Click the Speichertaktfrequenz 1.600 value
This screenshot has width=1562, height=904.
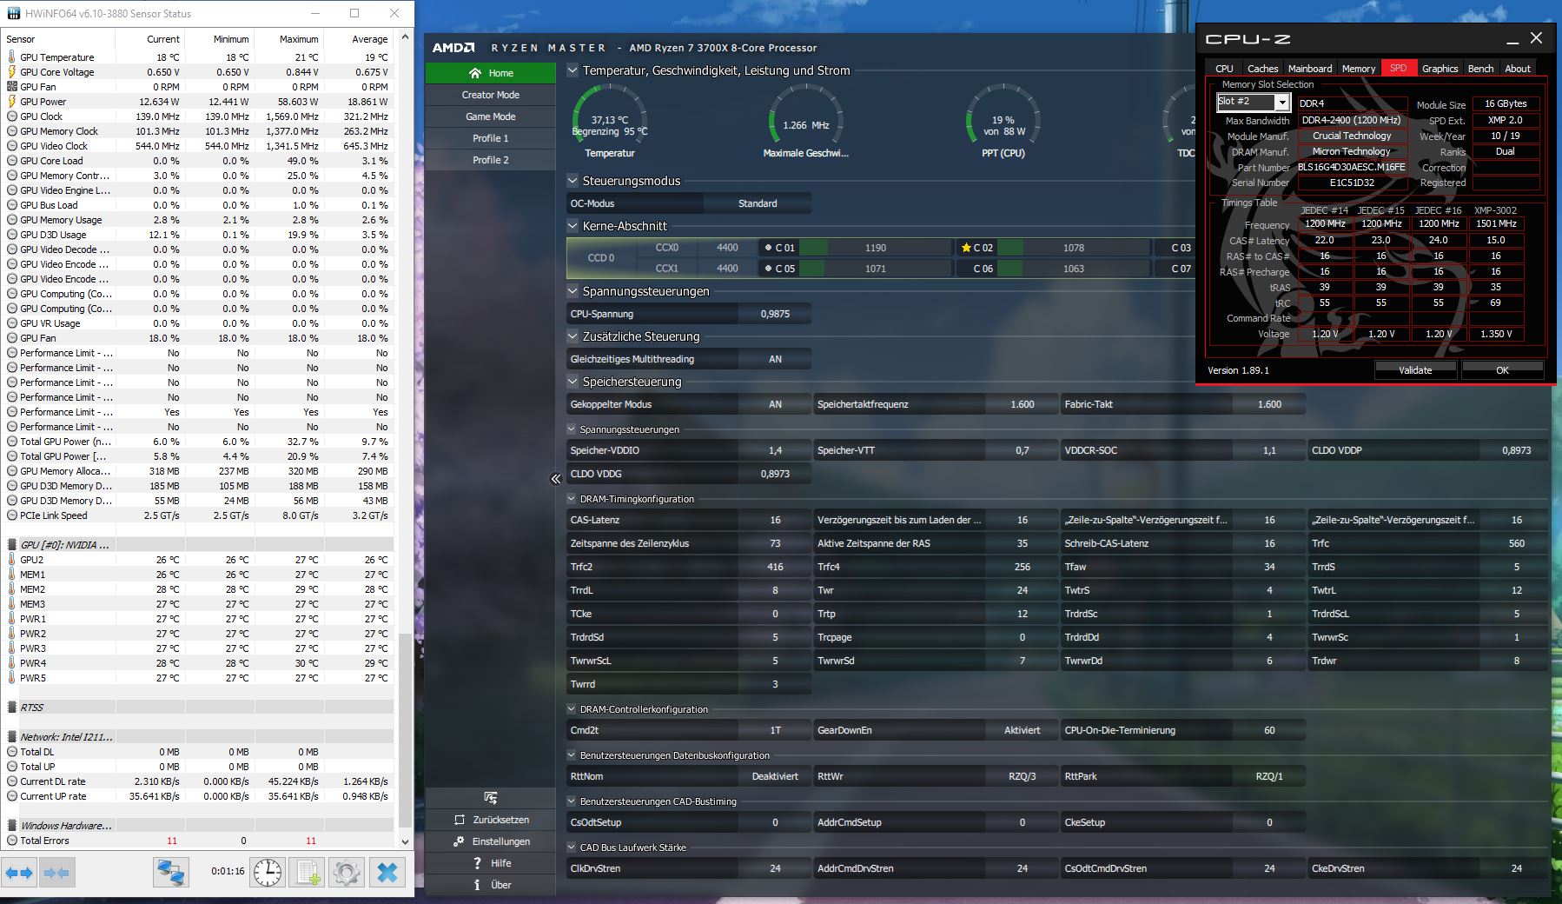(1022, 404)
